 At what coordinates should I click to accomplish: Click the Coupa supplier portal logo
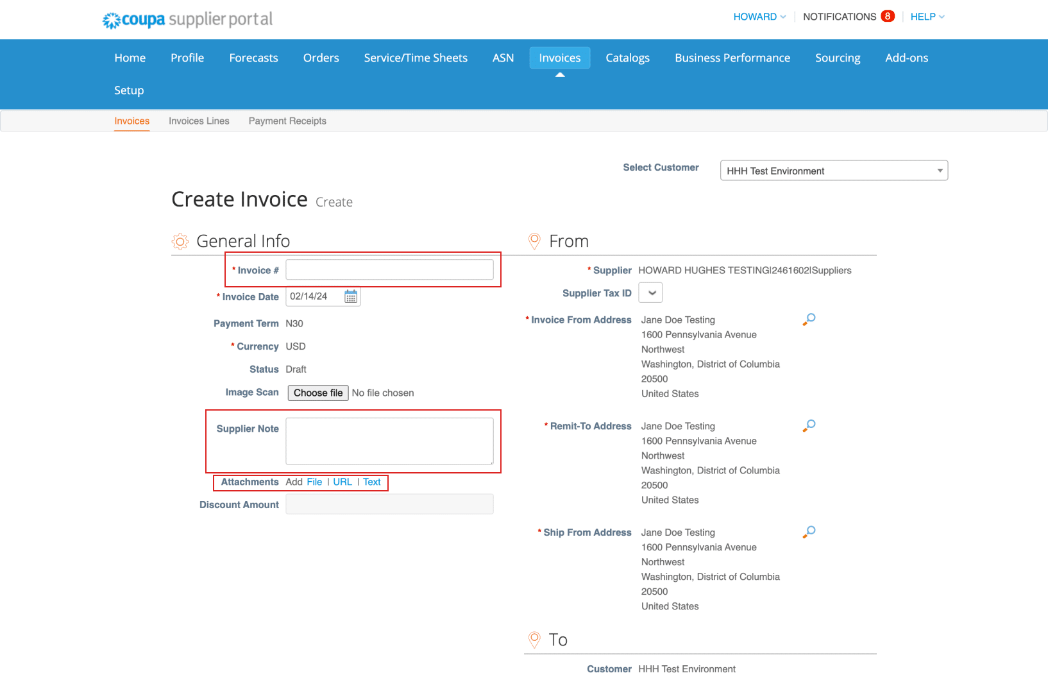[187, 19]
